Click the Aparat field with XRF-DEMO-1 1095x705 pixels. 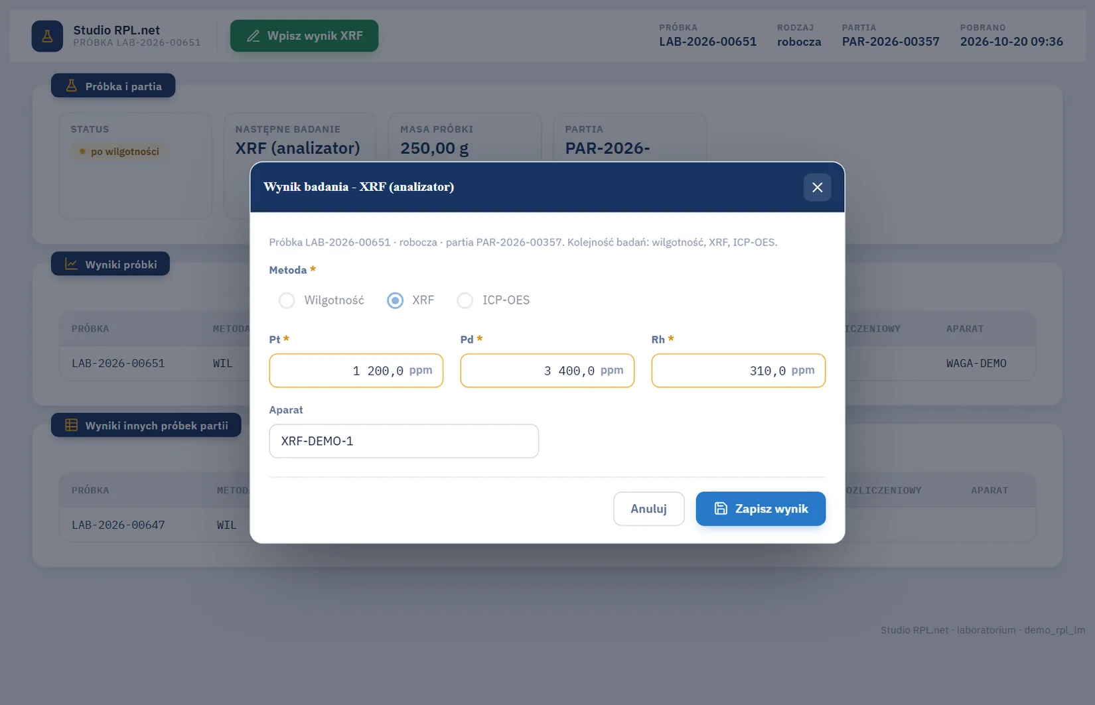tap(403, 441)
